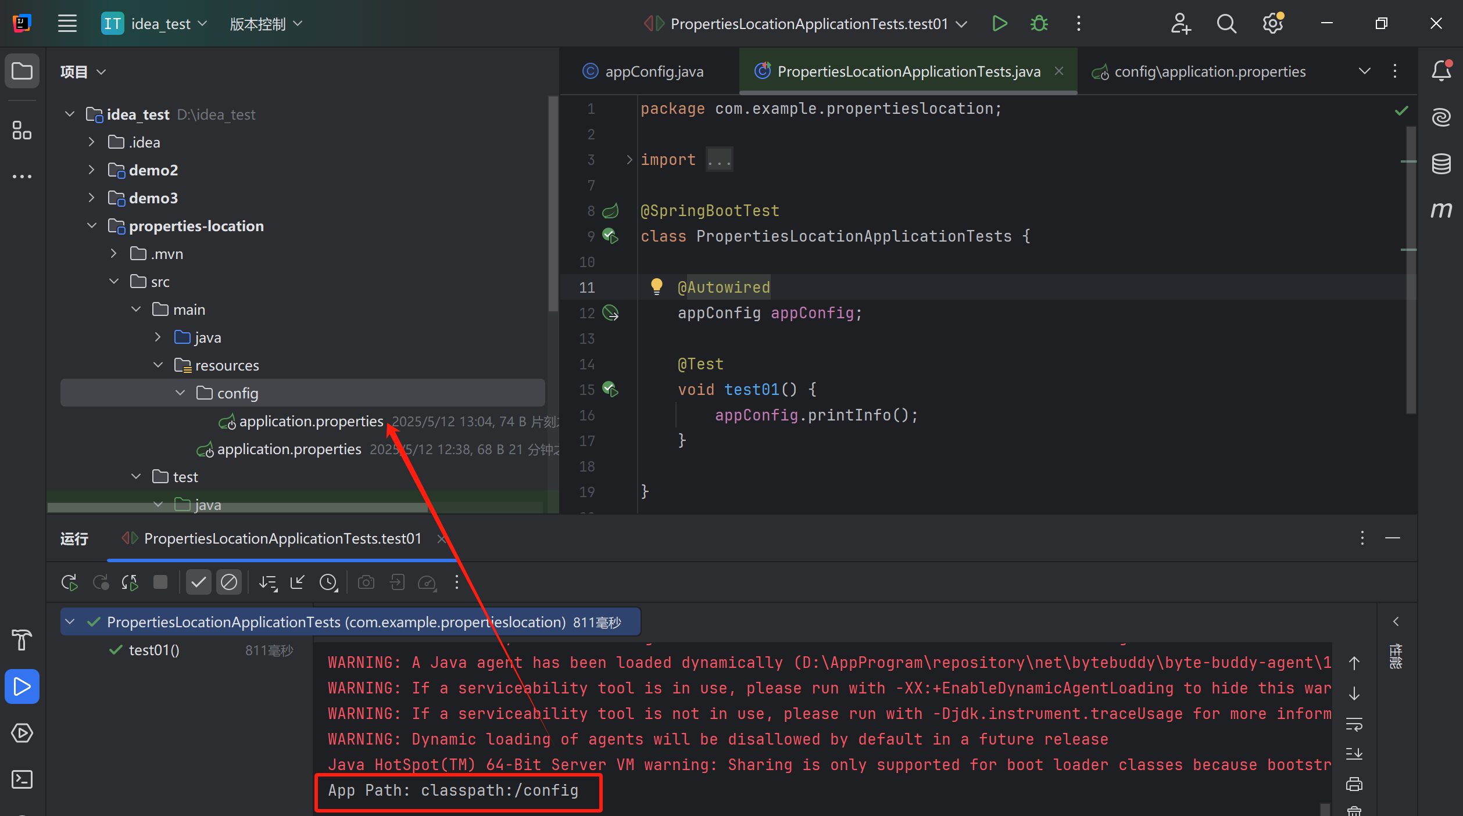The width and height of the screenshot is (1463, 816).
Task: Toggle Show Ignored tests button
Action: point(229,582)
